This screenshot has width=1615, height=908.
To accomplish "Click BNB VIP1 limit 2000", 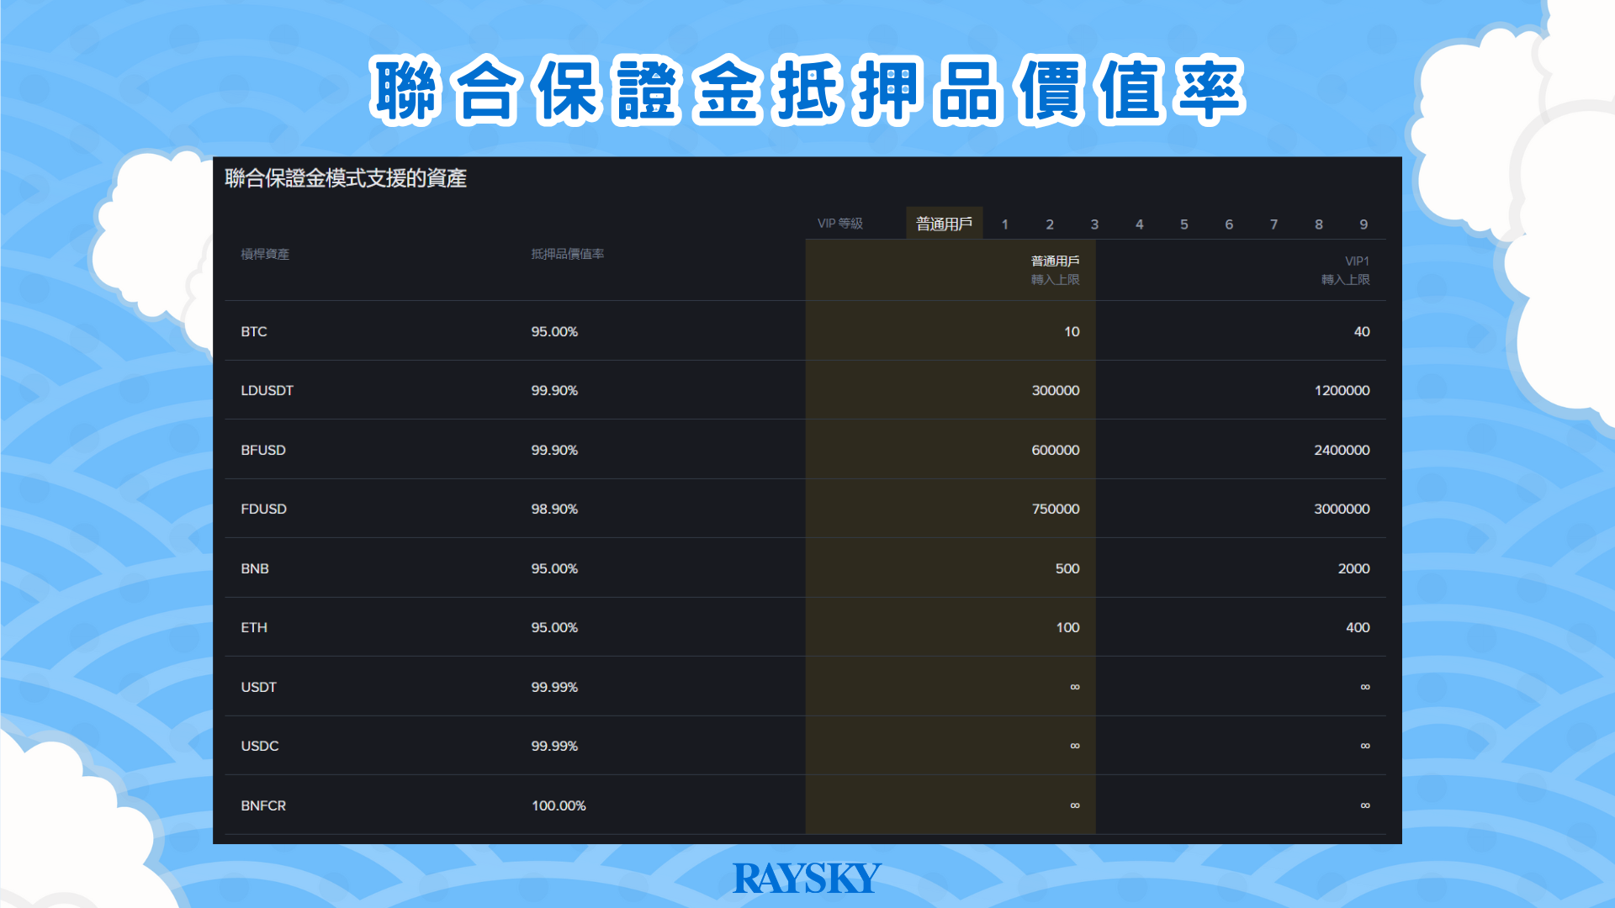I will (1354, 568).
